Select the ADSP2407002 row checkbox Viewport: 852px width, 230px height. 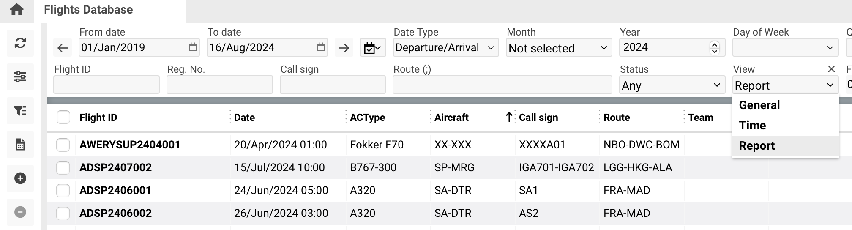63,168
